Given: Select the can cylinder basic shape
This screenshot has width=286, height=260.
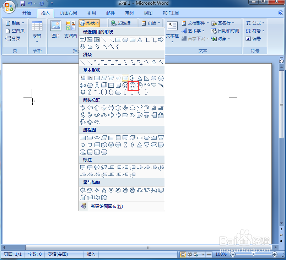Looking at the screenshot, I should (x=97, y=85).
